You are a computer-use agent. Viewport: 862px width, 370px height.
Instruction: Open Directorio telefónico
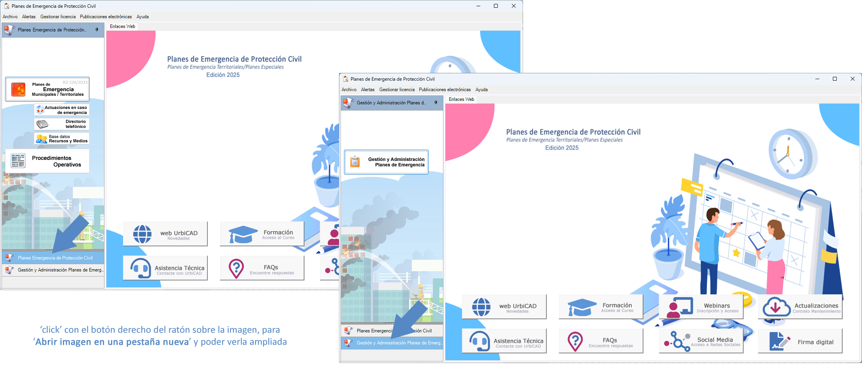point(62,124)
